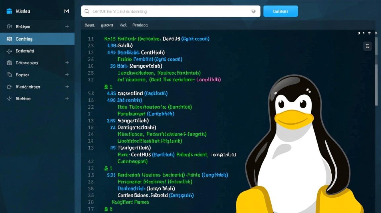The image size is (381, 213).
Task: Open the first tab above the code editor
Action: tap(89, 25)
